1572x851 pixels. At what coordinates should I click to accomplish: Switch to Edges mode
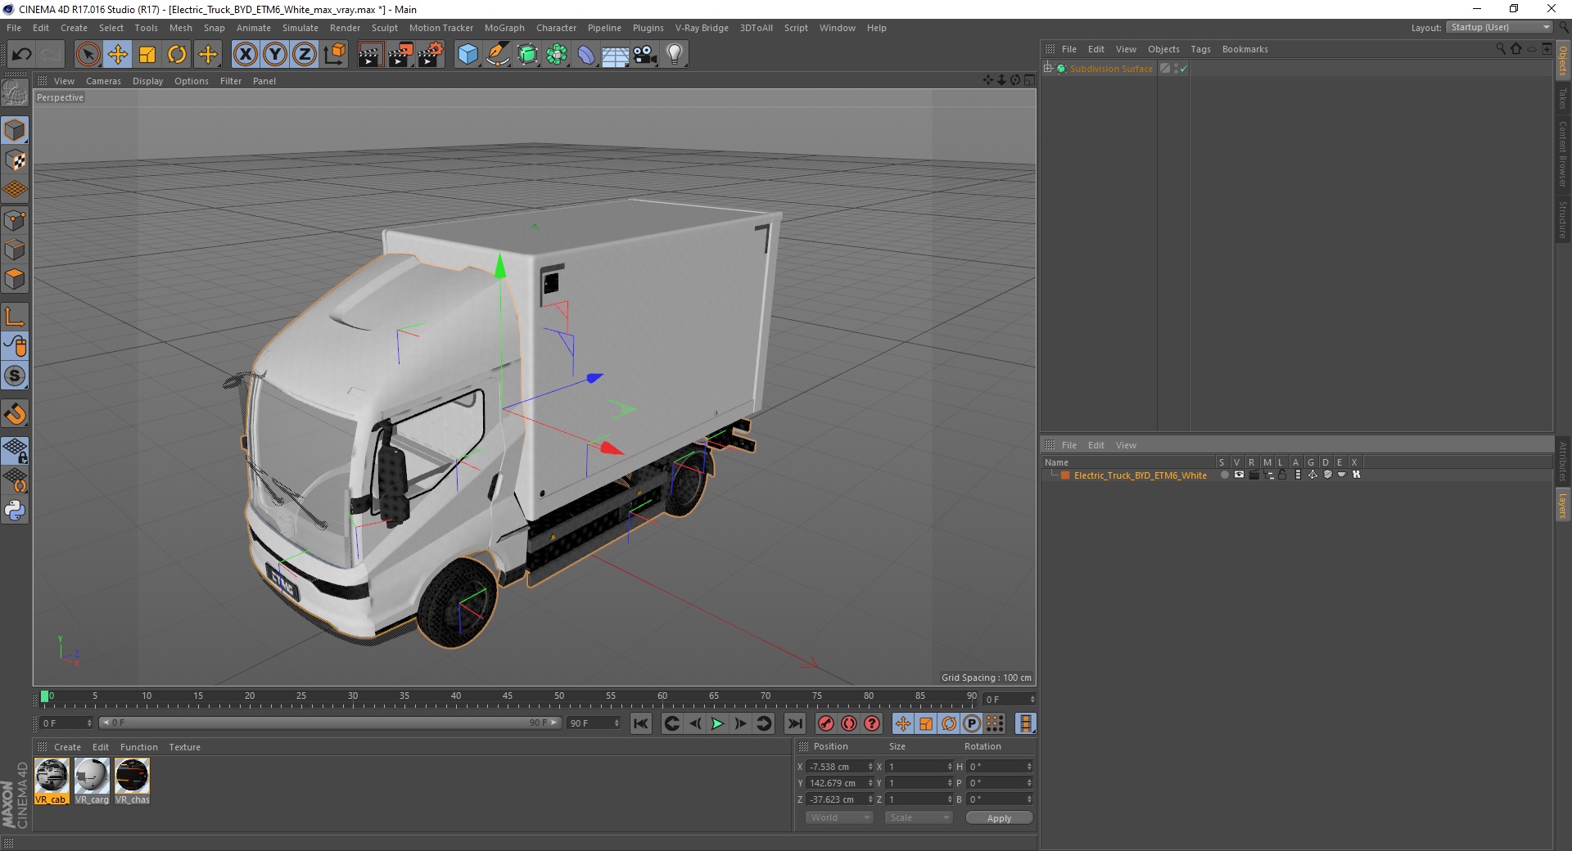point(15,250)
